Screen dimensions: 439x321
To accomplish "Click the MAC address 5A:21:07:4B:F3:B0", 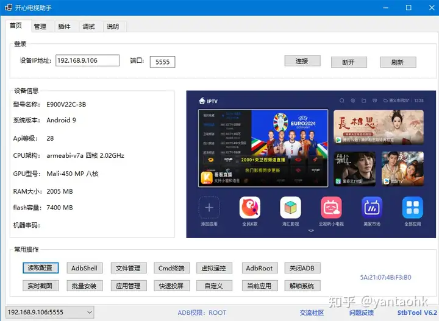I will pos(385,277).
